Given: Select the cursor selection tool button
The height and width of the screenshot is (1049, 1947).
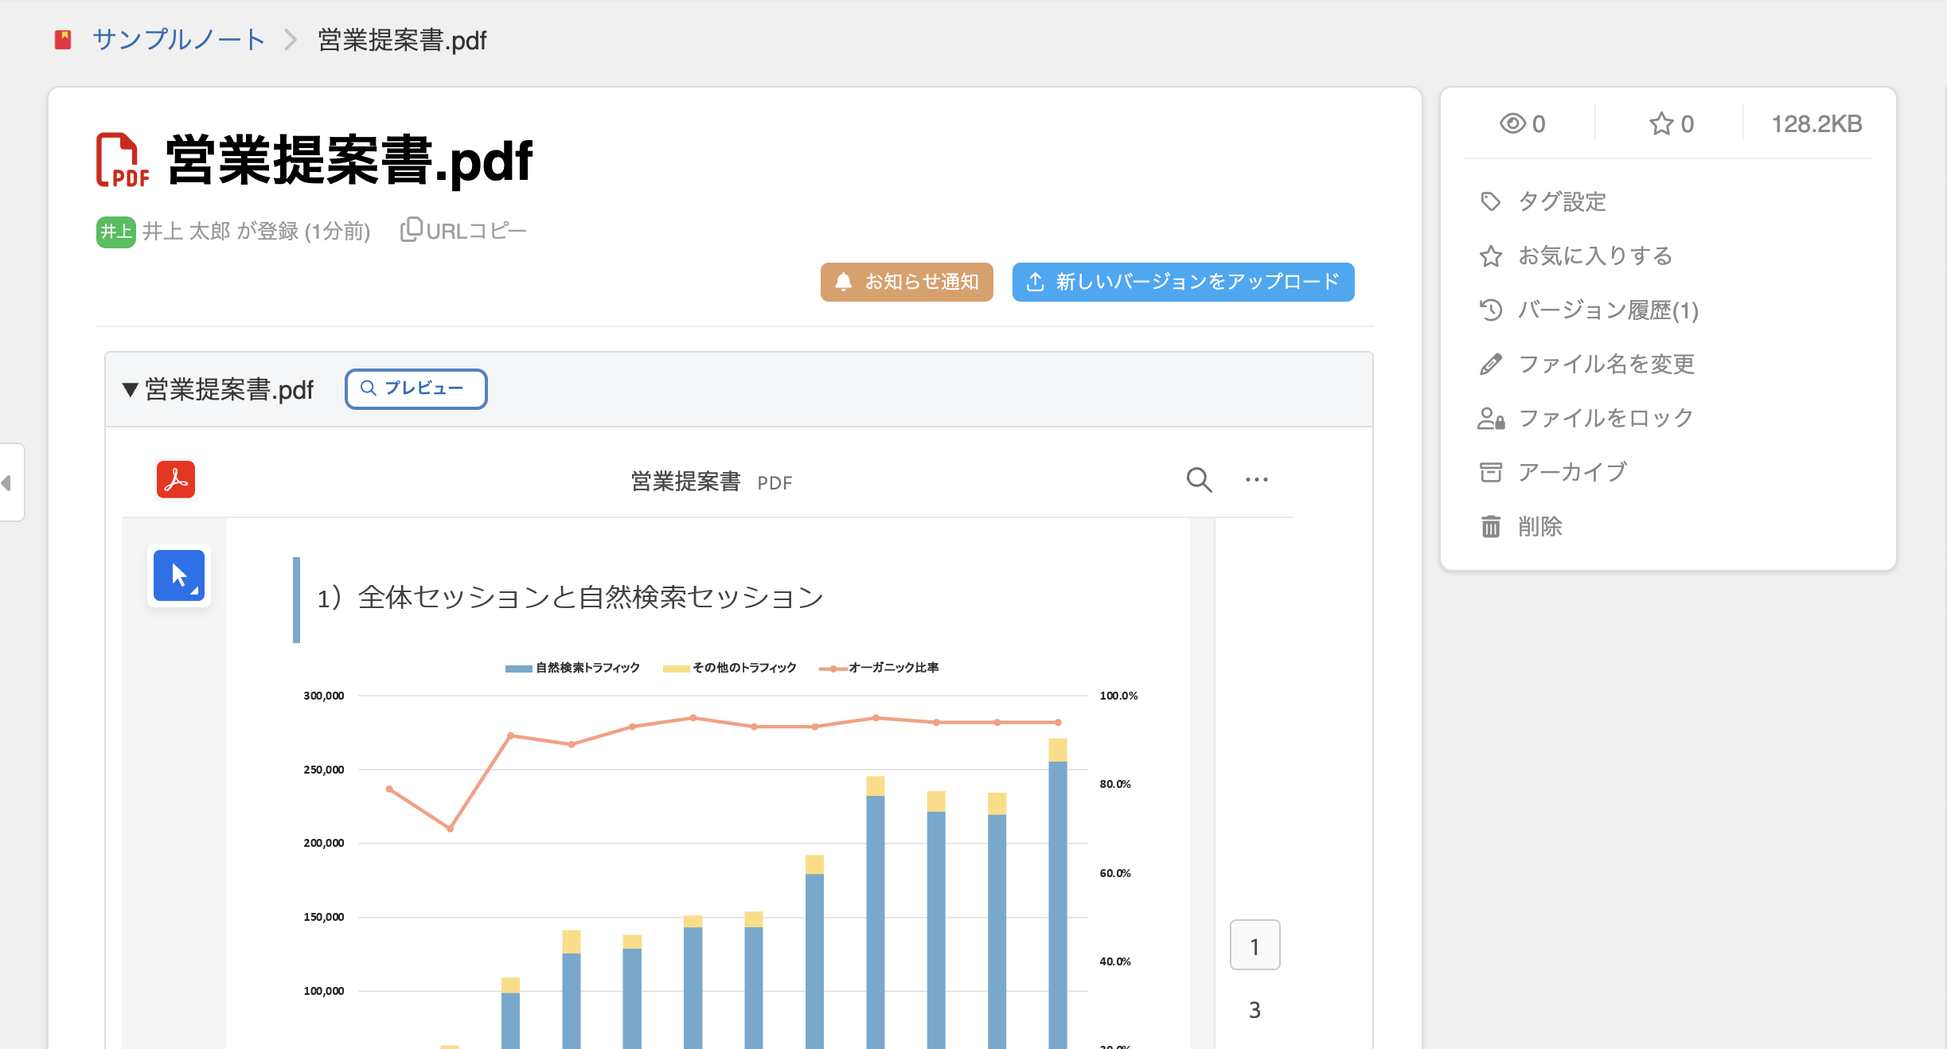Looking at the screenshot, I should click(179, 575).
